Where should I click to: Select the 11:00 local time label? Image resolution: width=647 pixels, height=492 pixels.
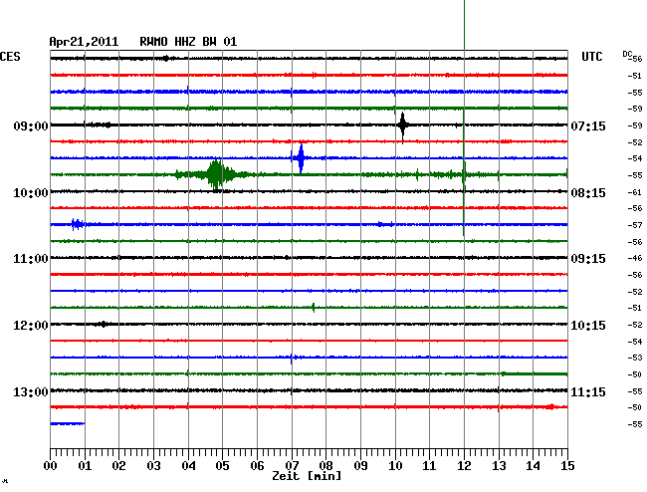(31, 259)
